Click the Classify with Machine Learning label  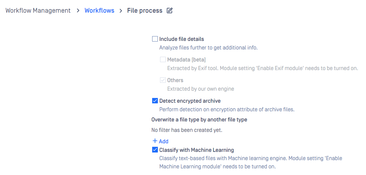click(196, 150)
